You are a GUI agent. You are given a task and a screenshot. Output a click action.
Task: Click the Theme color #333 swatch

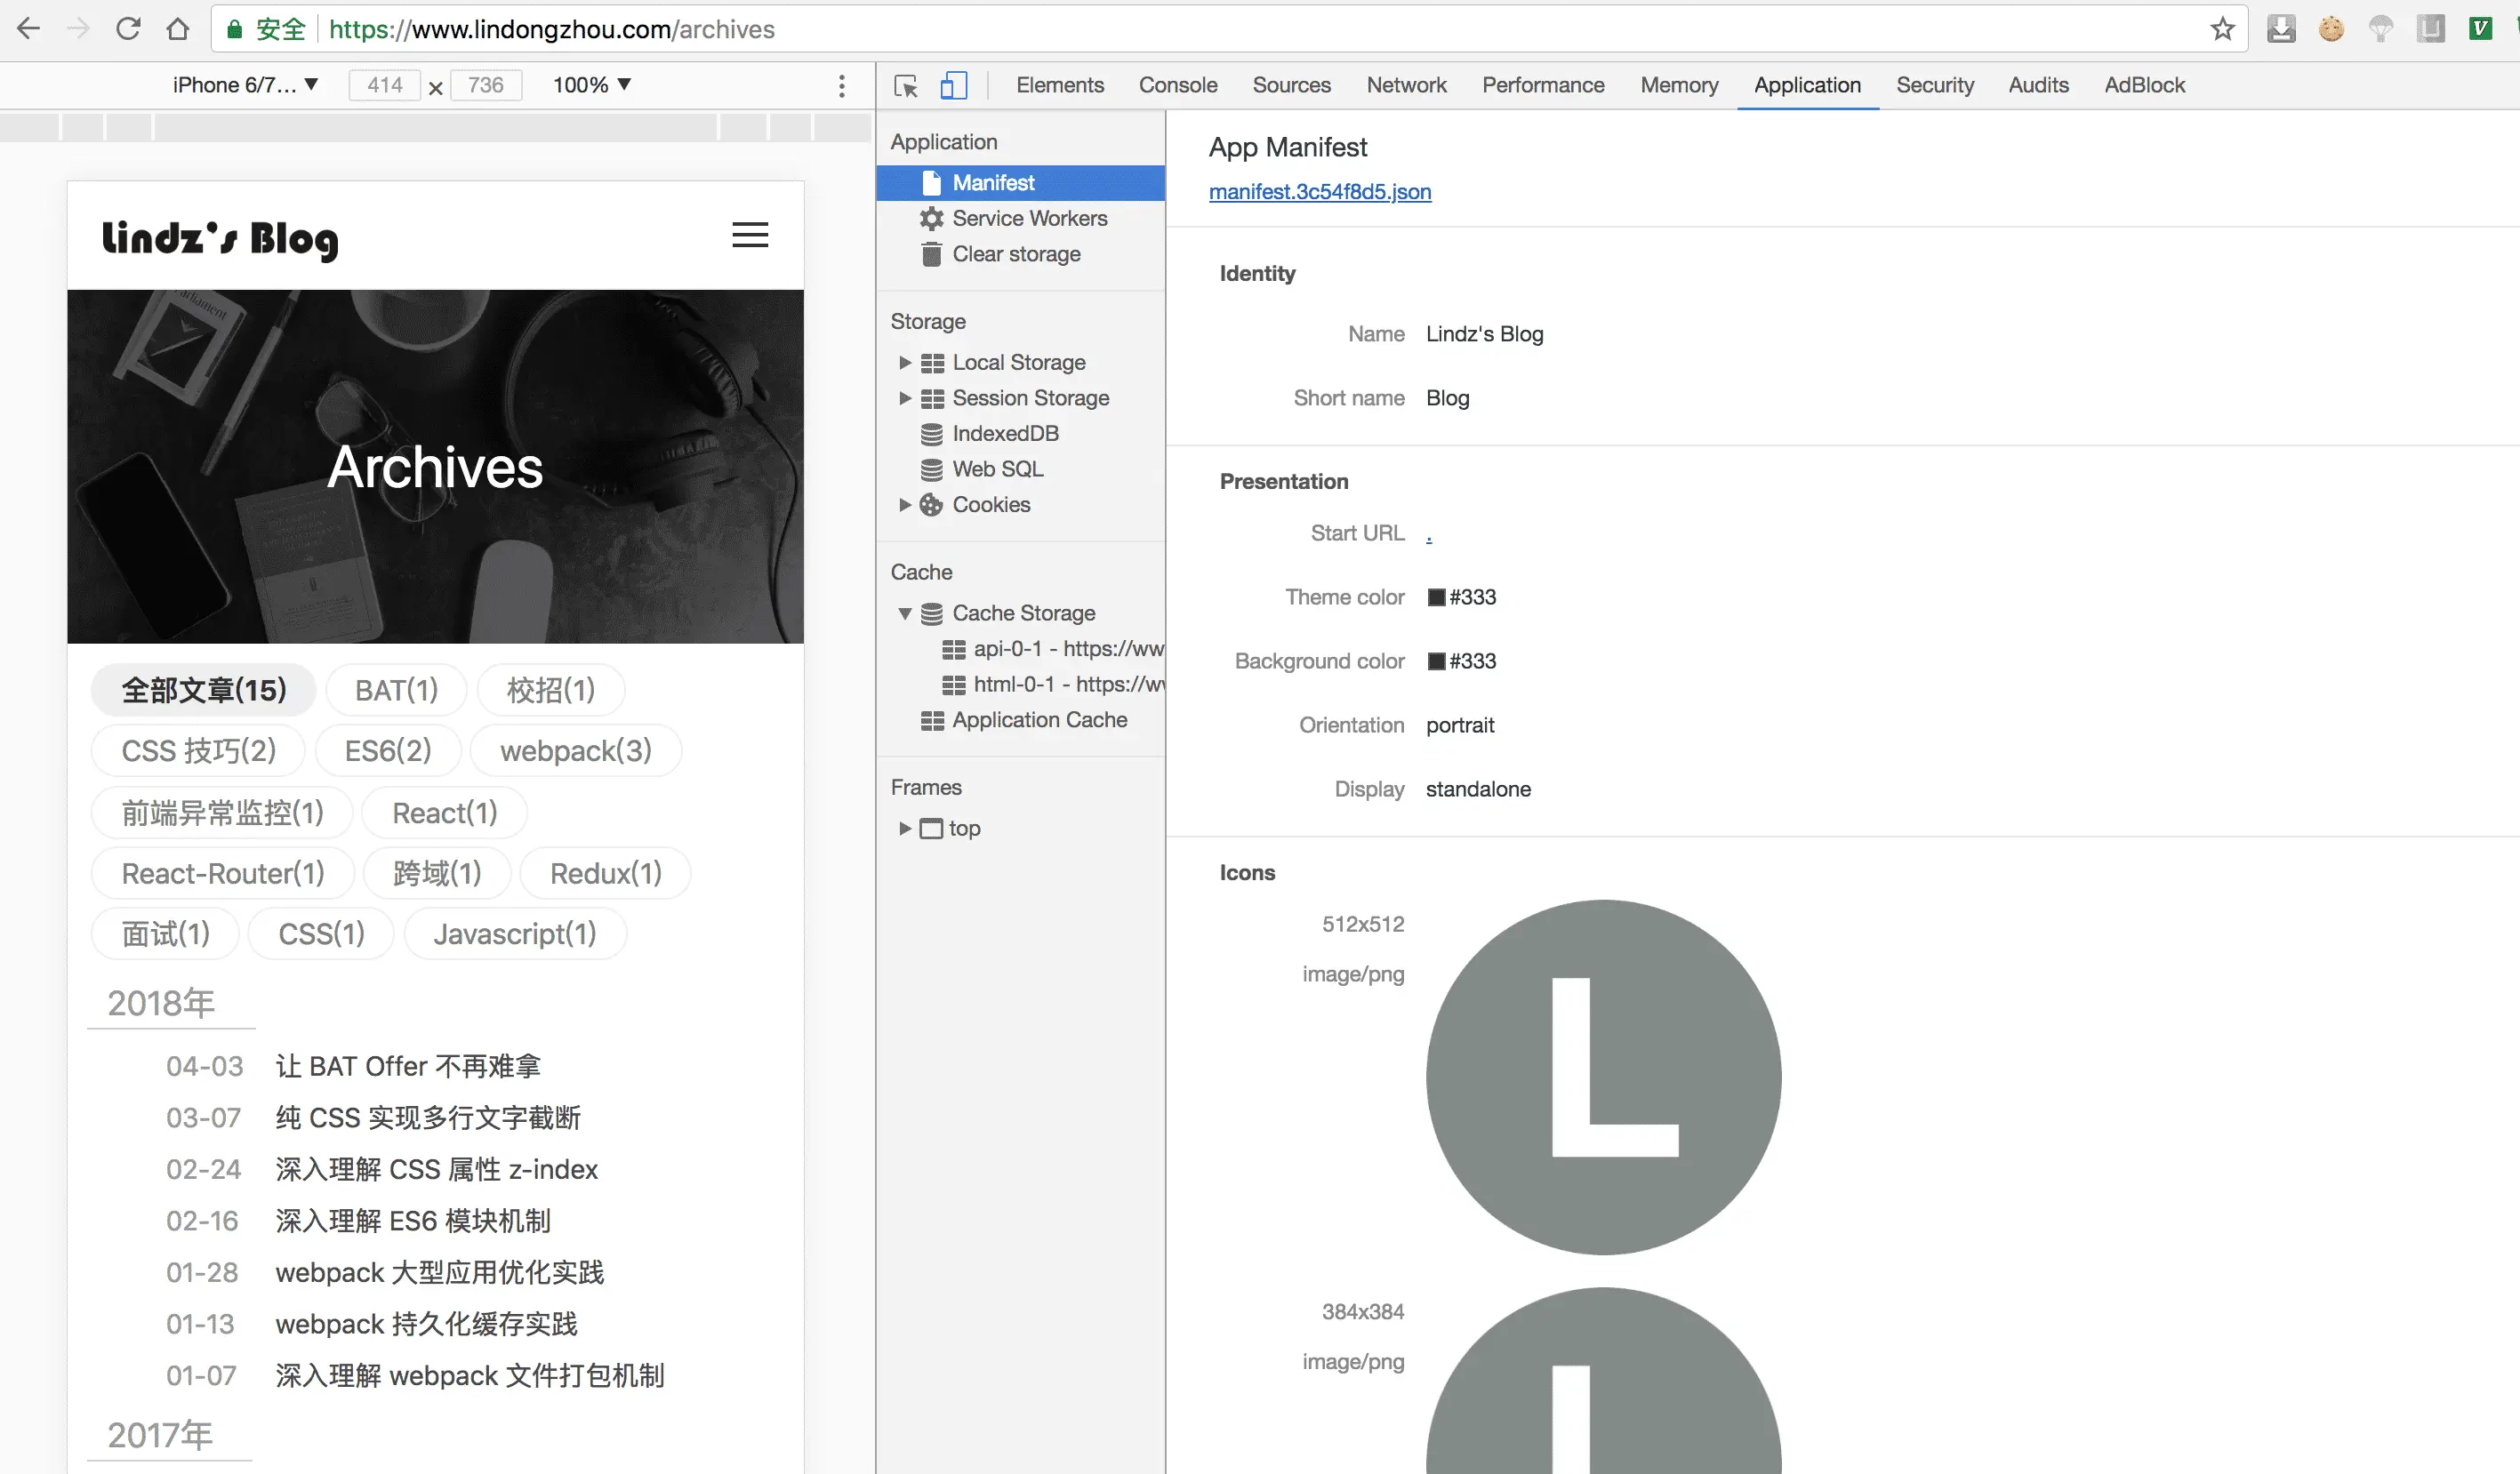pos(1436,597)
